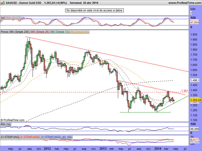Image resolution: width=202 pixels, height=151 pixels.
Task: Click the 'No disponible en este nivel' notice
Action: [x=94, y=10]
